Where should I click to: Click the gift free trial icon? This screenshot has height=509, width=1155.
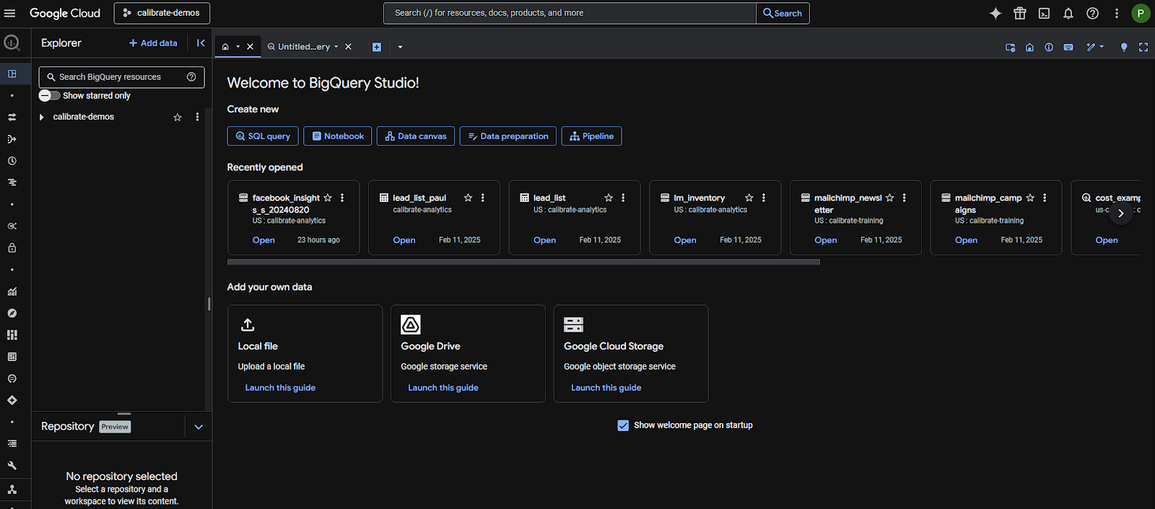(1020, 13)
